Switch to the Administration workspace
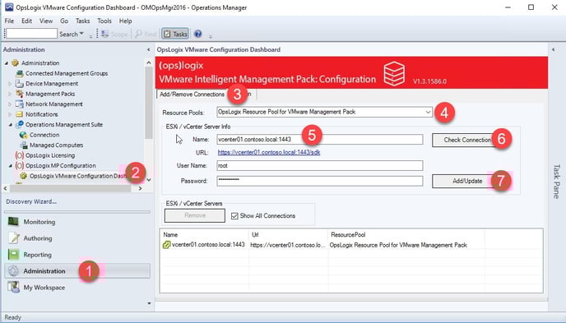This screenshot has height=323, width=566. click(77, 271)
